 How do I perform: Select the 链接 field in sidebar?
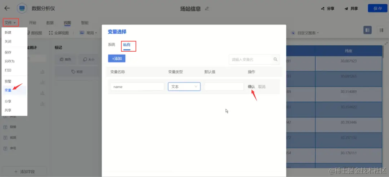pos(10,127)
